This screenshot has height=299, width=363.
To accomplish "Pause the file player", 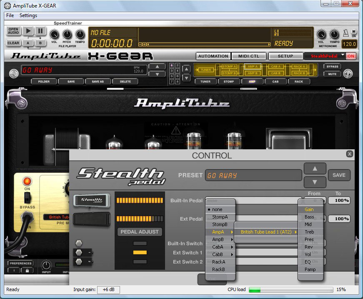I will pyautogui.click(x=40, y=31).
